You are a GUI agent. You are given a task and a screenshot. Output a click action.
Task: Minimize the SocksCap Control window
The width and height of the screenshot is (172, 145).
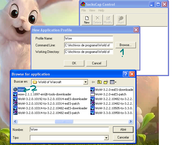152,4
